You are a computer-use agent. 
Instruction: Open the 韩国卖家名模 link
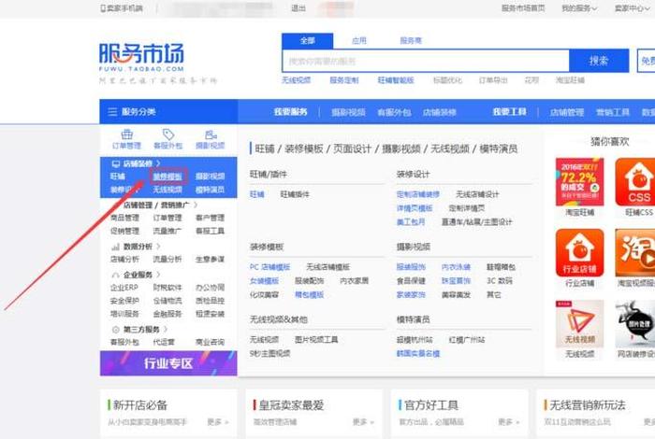tap(418, 353)
